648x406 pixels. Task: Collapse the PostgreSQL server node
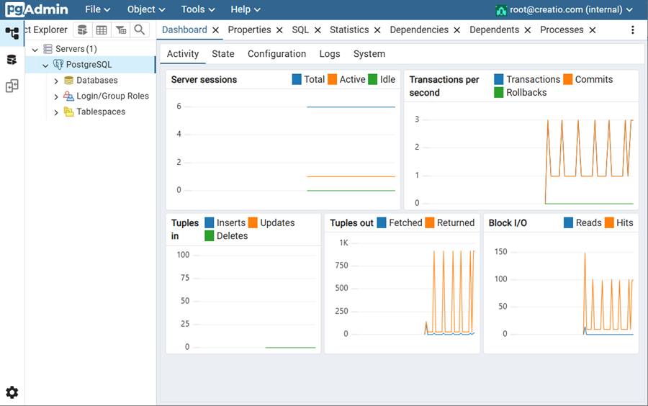click(45, 65)
